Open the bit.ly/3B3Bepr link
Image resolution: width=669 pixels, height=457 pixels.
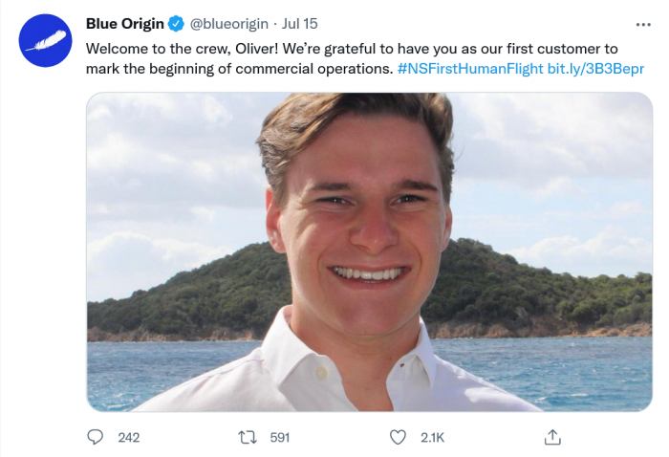click(595, 69)
